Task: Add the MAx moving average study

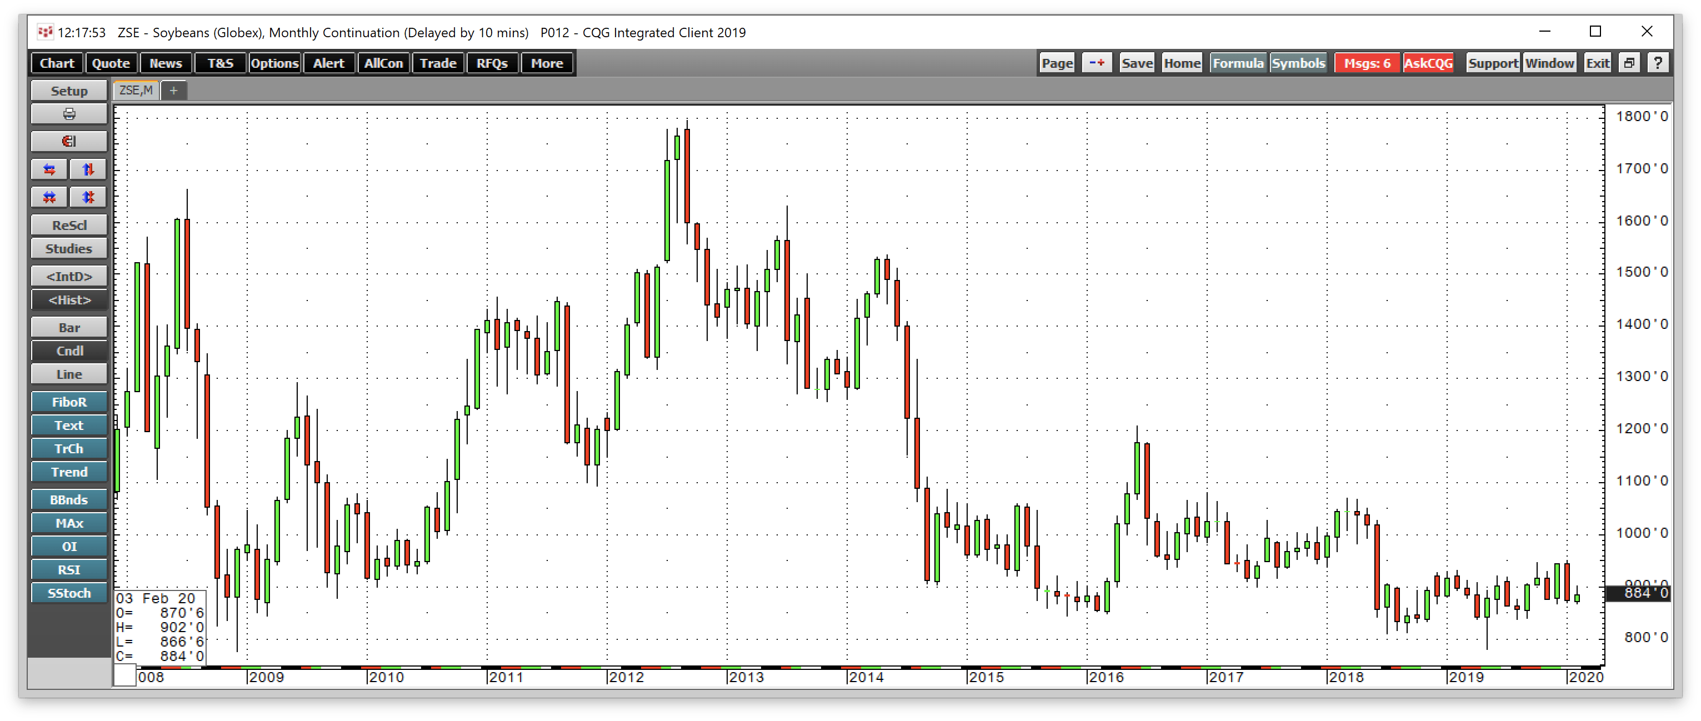Action: (x=69, y=524)
